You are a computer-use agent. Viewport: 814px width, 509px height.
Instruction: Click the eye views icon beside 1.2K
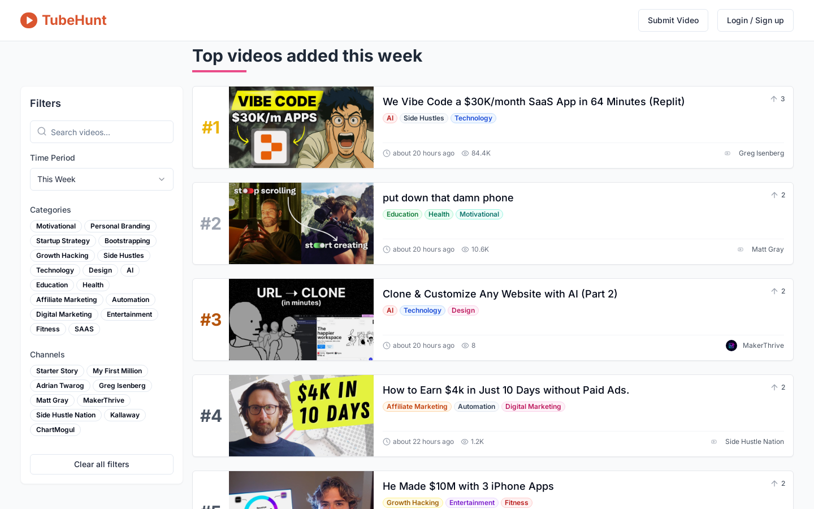click(x=465, y=442)
